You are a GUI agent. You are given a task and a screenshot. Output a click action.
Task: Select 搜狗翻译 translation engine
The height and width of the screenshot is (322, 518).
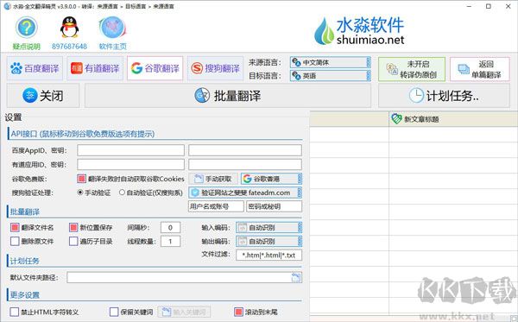(215, 68)
